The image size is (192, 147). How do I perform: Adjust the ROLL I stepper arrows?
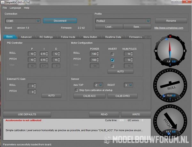point(47,54)
